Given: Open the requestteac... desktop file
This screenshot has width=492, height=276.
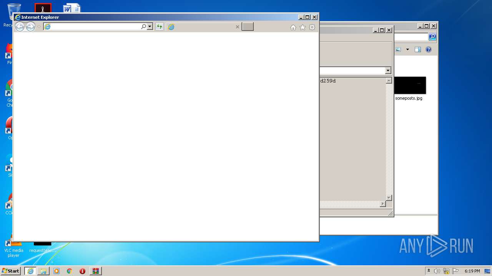Looking at the screenshot, I should pos(42,247).
